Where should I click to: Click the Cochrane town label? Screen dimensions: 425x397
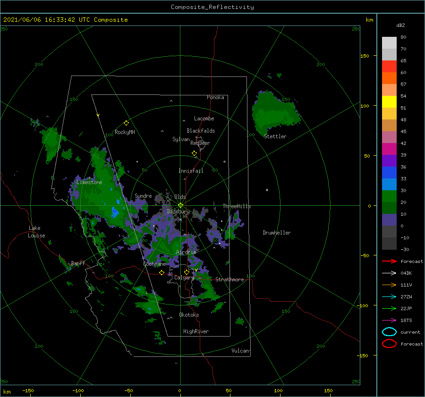154,264
